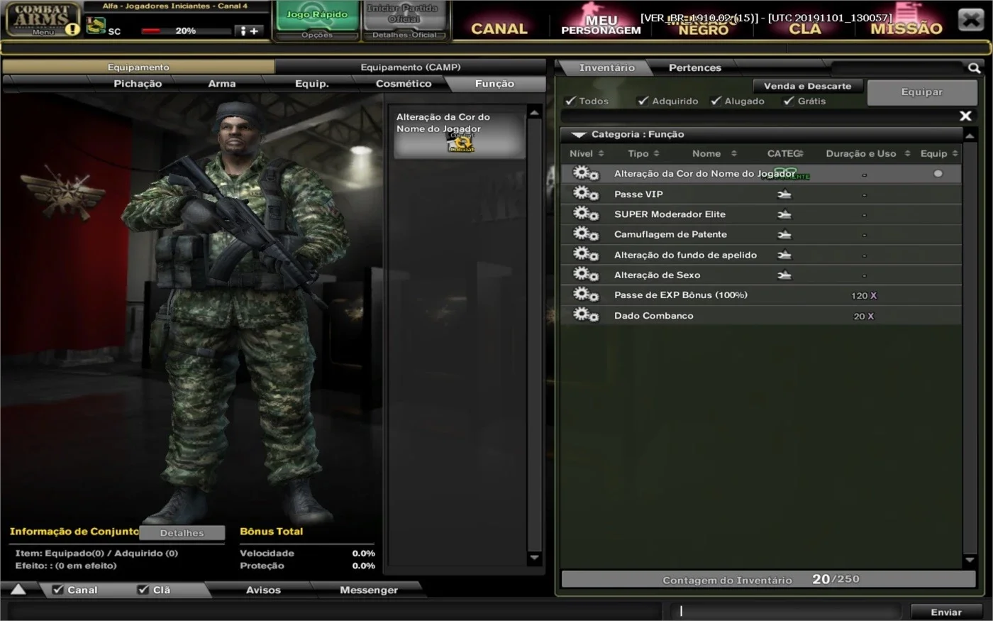Open Detalhes-Oficial under official match

[x=405, y=35]
